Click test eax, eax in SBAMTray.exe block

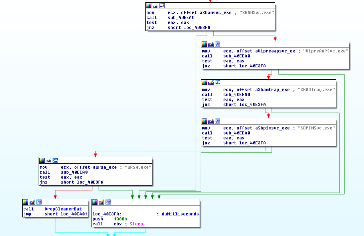[223, 99]
